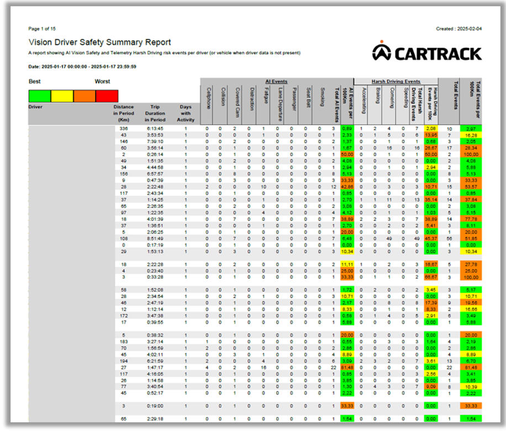Viewport: 506px width, 431px height.
Task: Click the 'Harsh Driving Events' group header
Action: pos(396,82)
